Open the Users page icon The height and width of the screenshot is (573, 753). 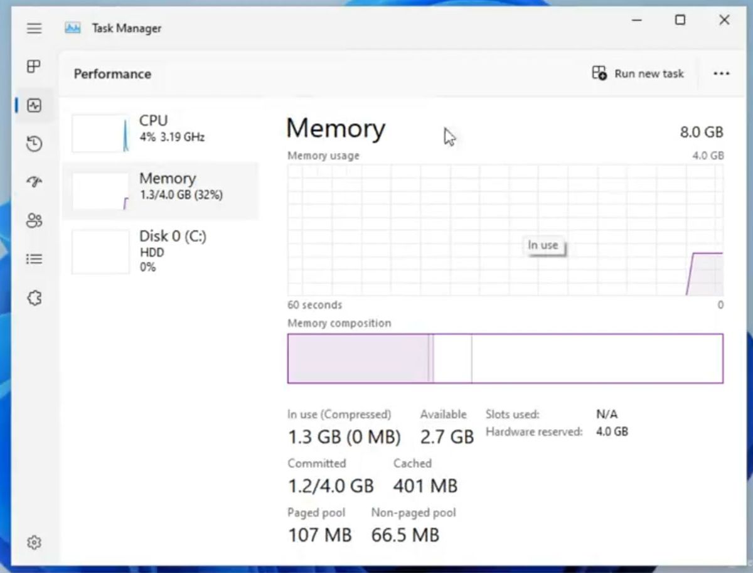click(x=34, y=220)
